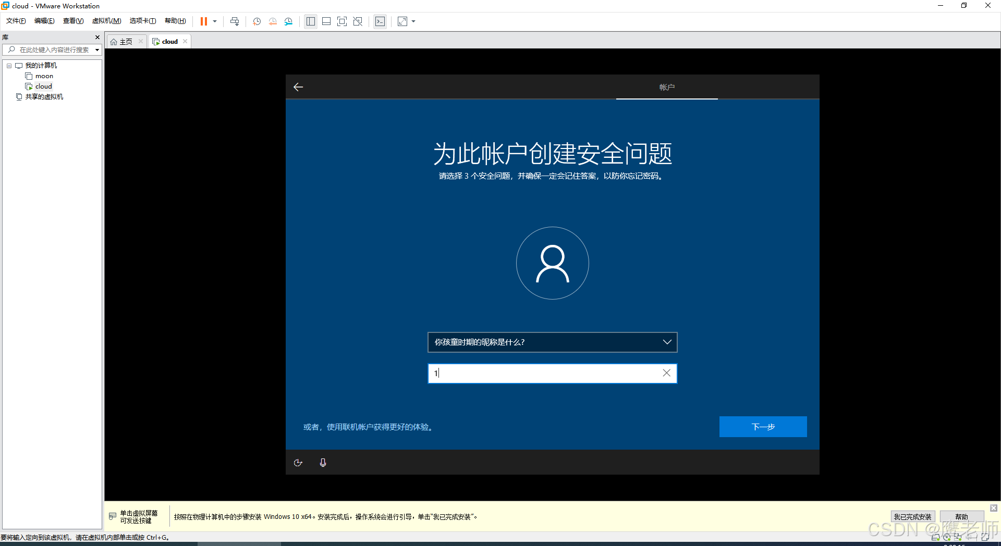Take a snapshot with the clock-plus icon
Screen dimensions: 1001x546
[x=257, y=21]
